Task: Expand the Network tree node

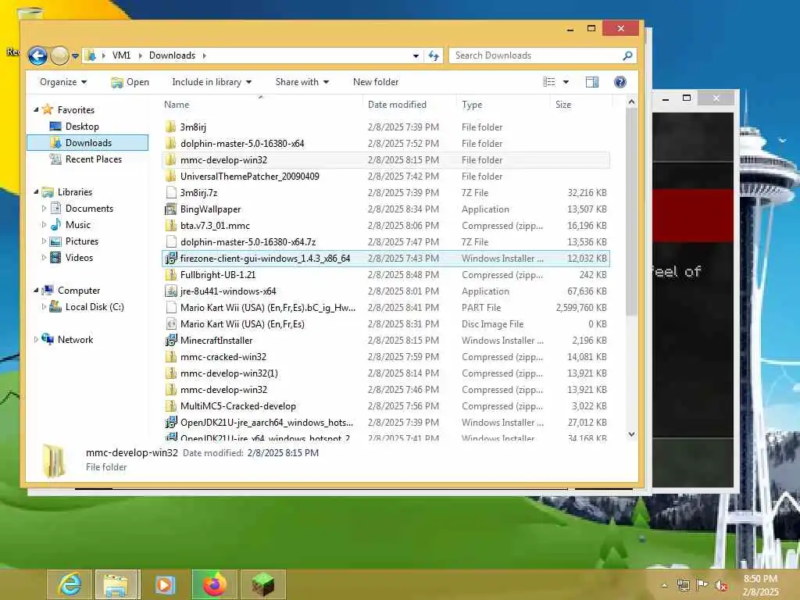Action: coord(36,340)
